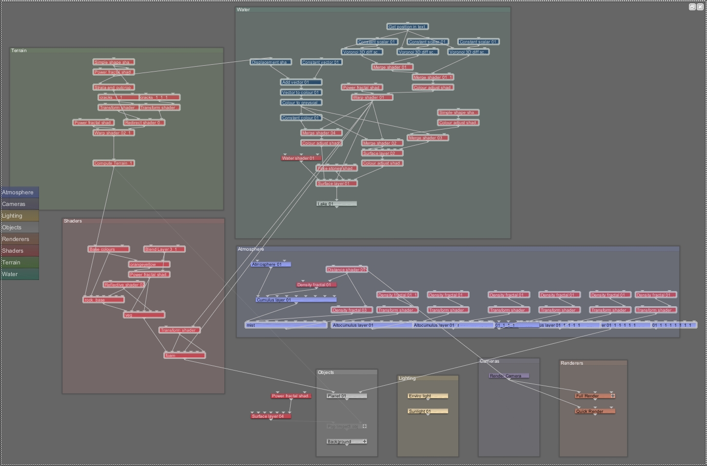Select the Sunlight 01 node
This screenshot has height=466, width=707.
428,411
